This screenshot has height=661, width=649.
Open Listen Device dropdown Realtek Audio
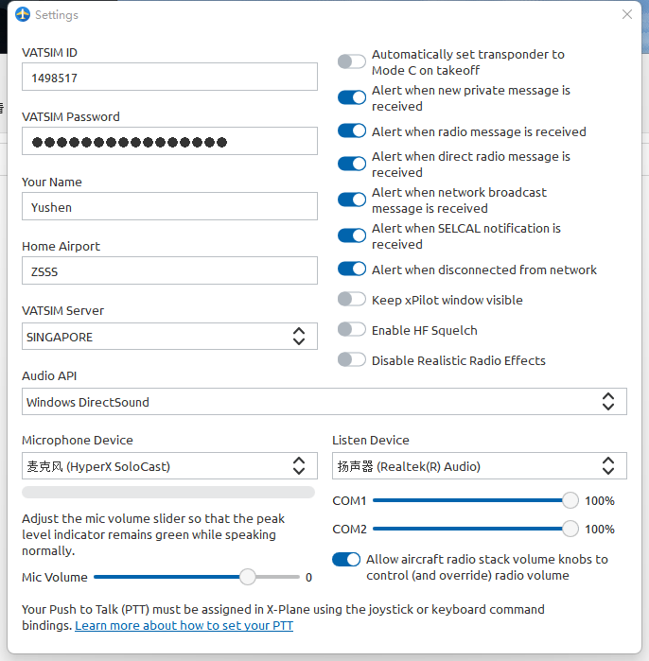click(x=480, y=466)
